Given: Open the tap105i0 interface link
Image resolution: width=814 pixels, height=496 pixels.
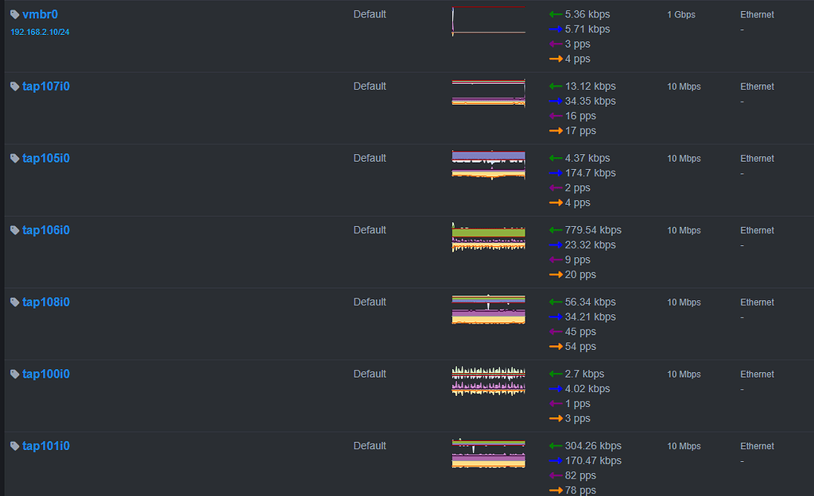Looking at the screenshot, I should click(47, 158).
